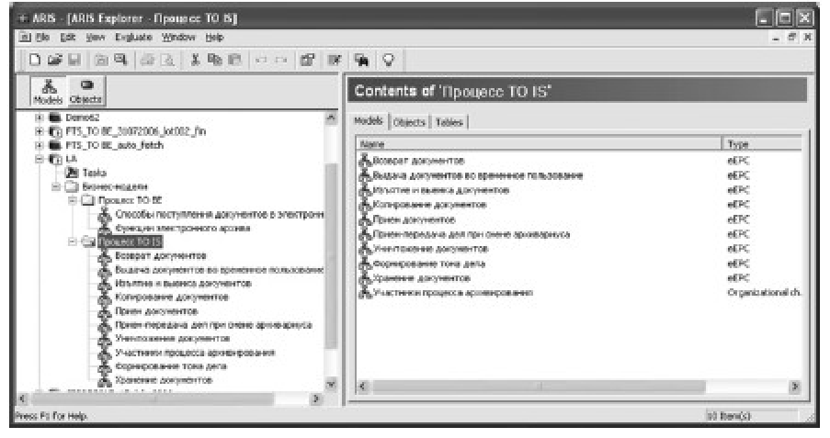
Task: Select Формирование тома дела in the tree
Action: (x=171, y=366)
